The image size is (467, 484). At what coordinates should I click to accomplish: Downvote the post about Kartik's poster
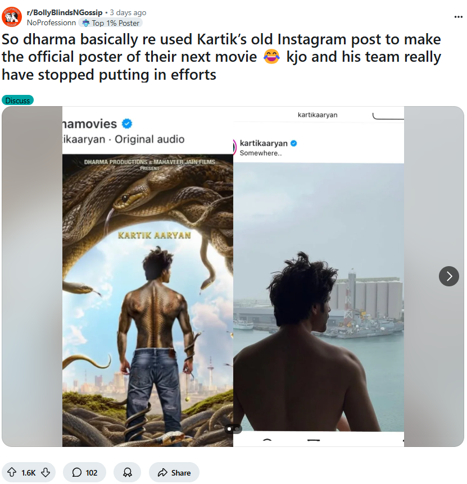pos(46,473)
